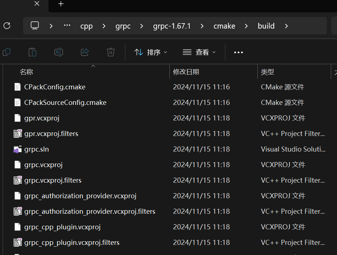Click the This PC icon in breadcrumb
This screenshot has height=255, width=337.
tap(34, 26)
